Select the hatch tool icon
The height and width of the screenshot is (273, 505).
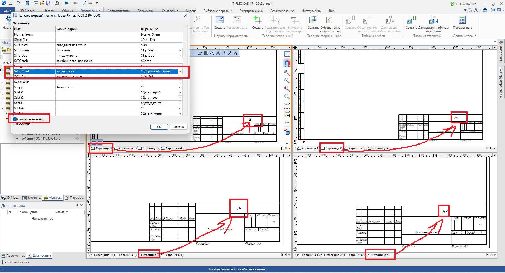(x=206, y=53)
